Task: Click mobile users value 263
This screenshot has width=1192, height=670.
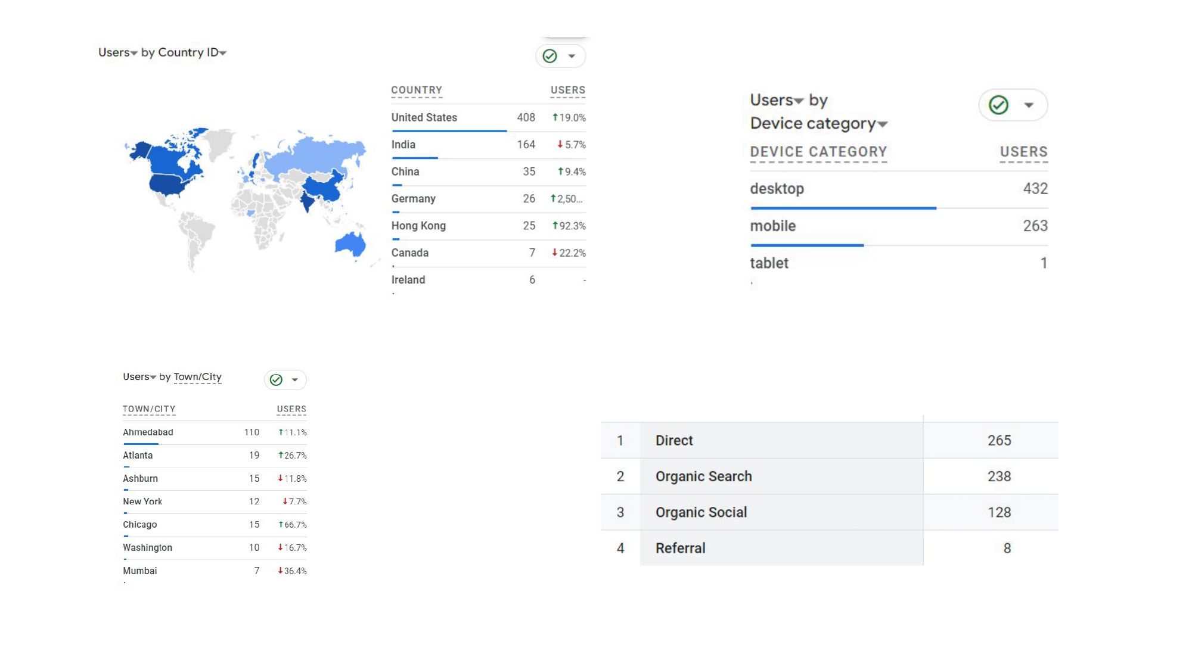Action: pyautogui.click(x=1035, y=226)
